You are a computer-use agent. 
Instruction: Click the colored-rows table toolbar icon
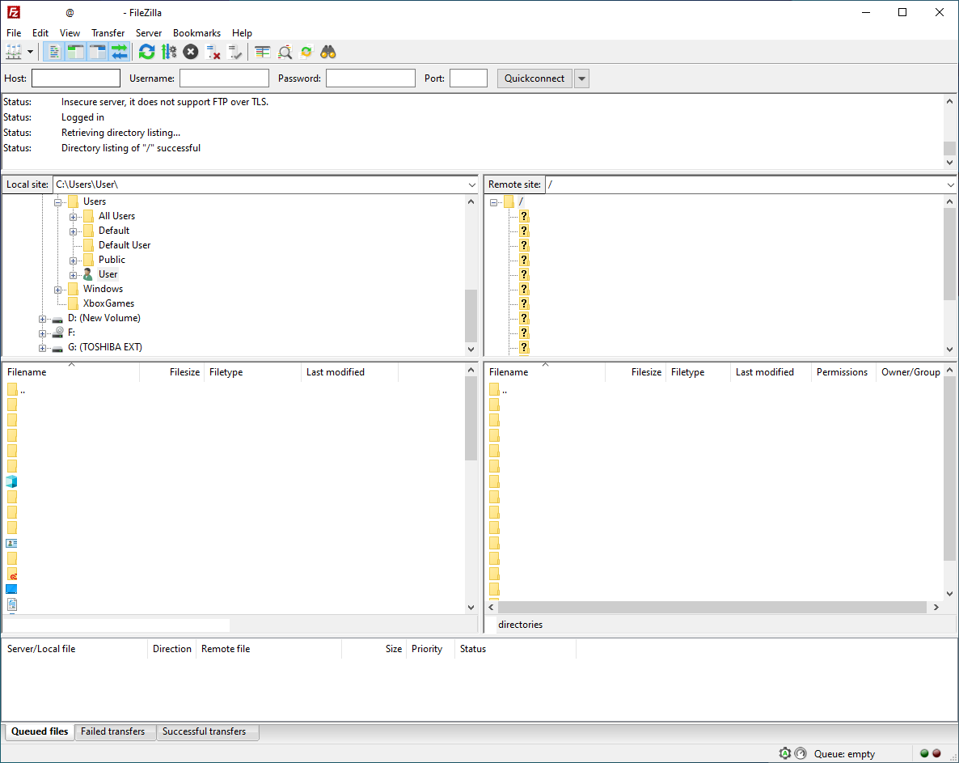[x=262, y=52]
